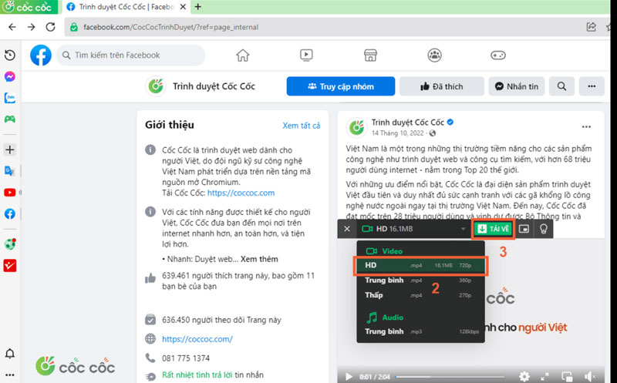The image size is (617, 383).
Task: Unmute the video volume icon
Action: coord(589,377)
